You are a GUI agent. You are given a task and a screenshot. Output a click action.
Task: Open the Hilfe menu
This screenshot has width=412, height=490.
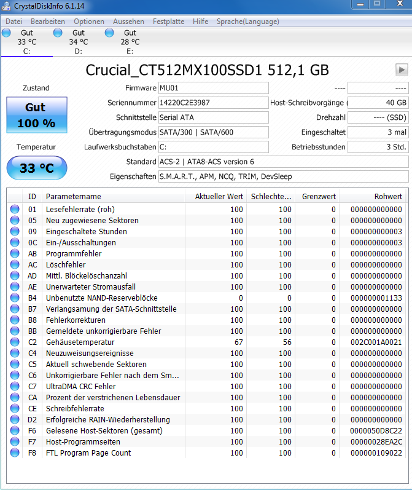click(200, 22)
